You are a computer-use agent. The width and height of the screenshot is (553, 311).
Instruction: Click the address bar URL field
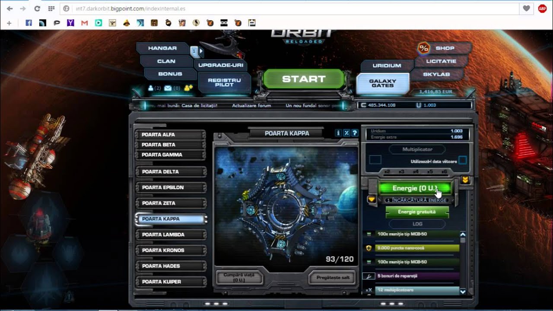289,8
